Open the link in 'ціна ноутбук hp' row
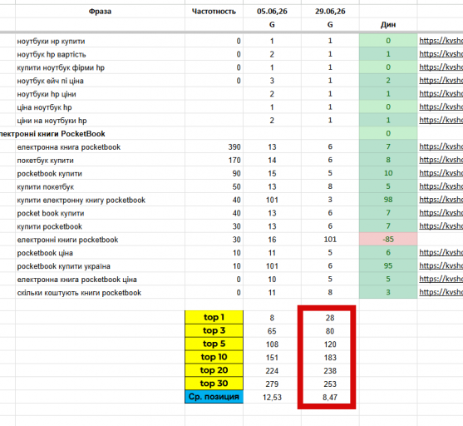 [441, 107]
